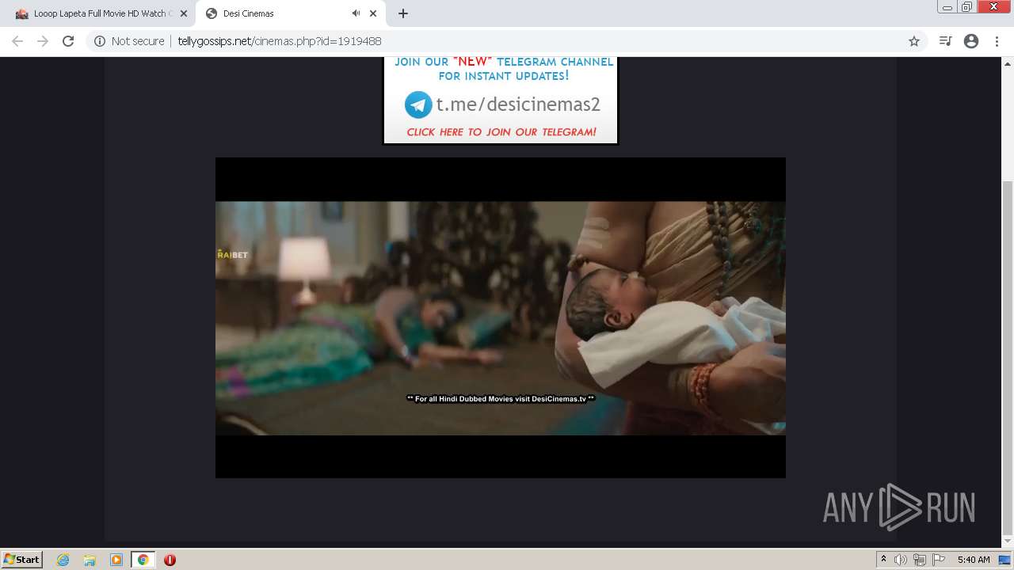Open volume control in tray
The width and height of the screenshot is (1014, 570).
click(901, 560)
